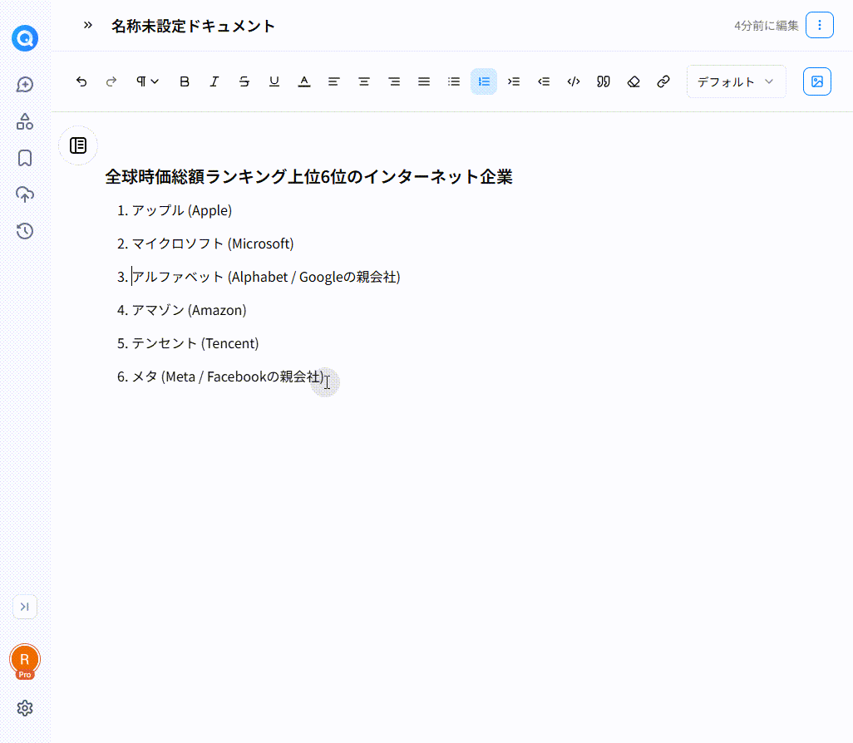Open cloud upload in sidebar
The image size is (853, 743).
[x=25, y=194]
